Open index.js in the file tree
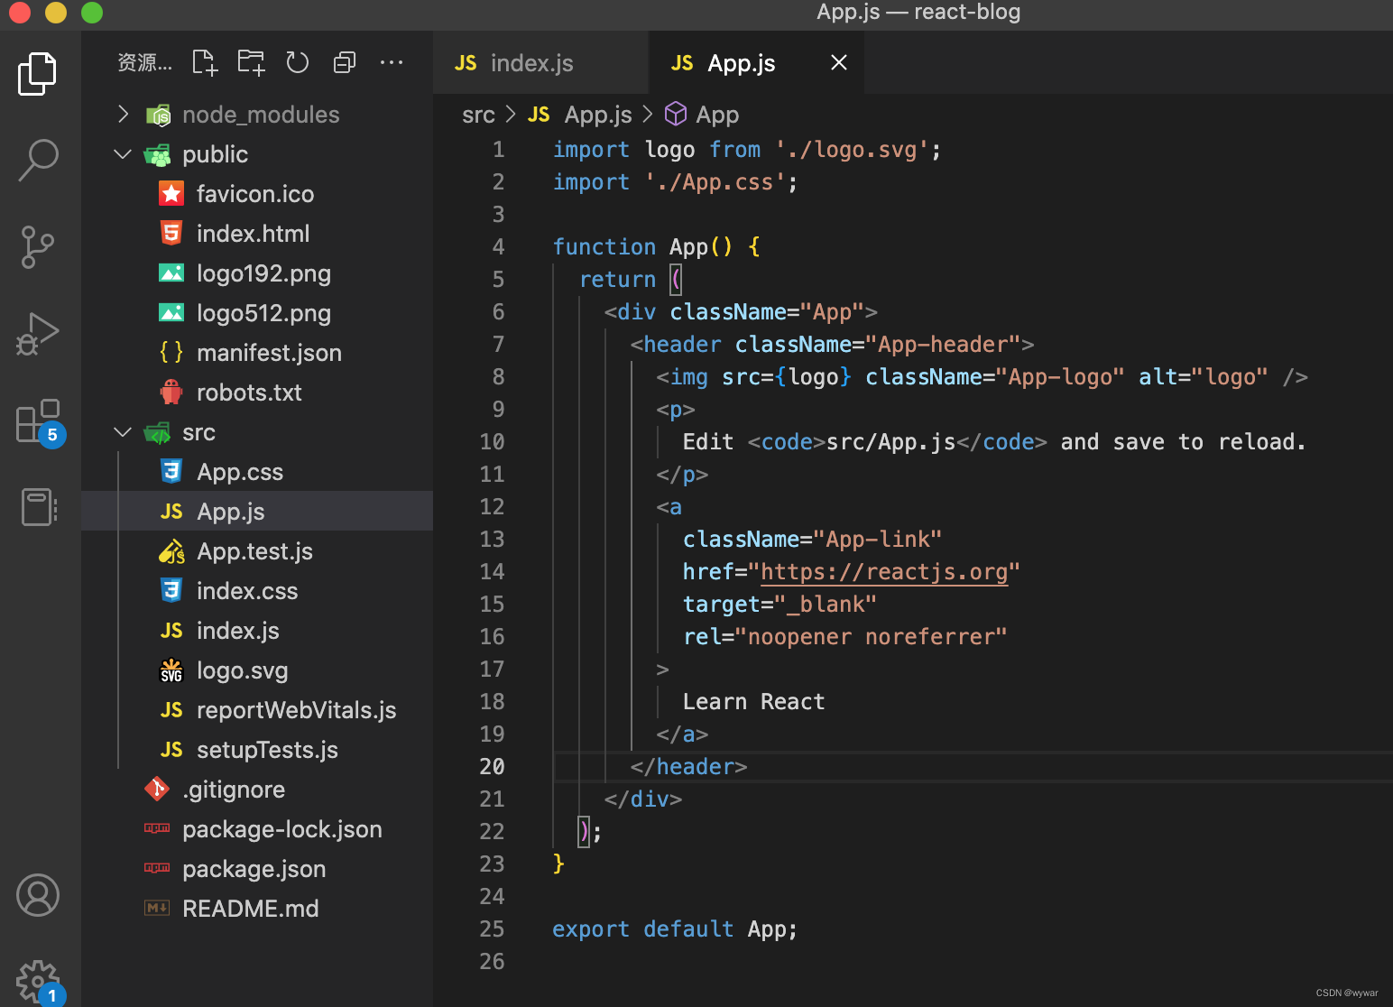Image resolution: width=1393 pixels, height=1007 pixels. coord(257,631)
